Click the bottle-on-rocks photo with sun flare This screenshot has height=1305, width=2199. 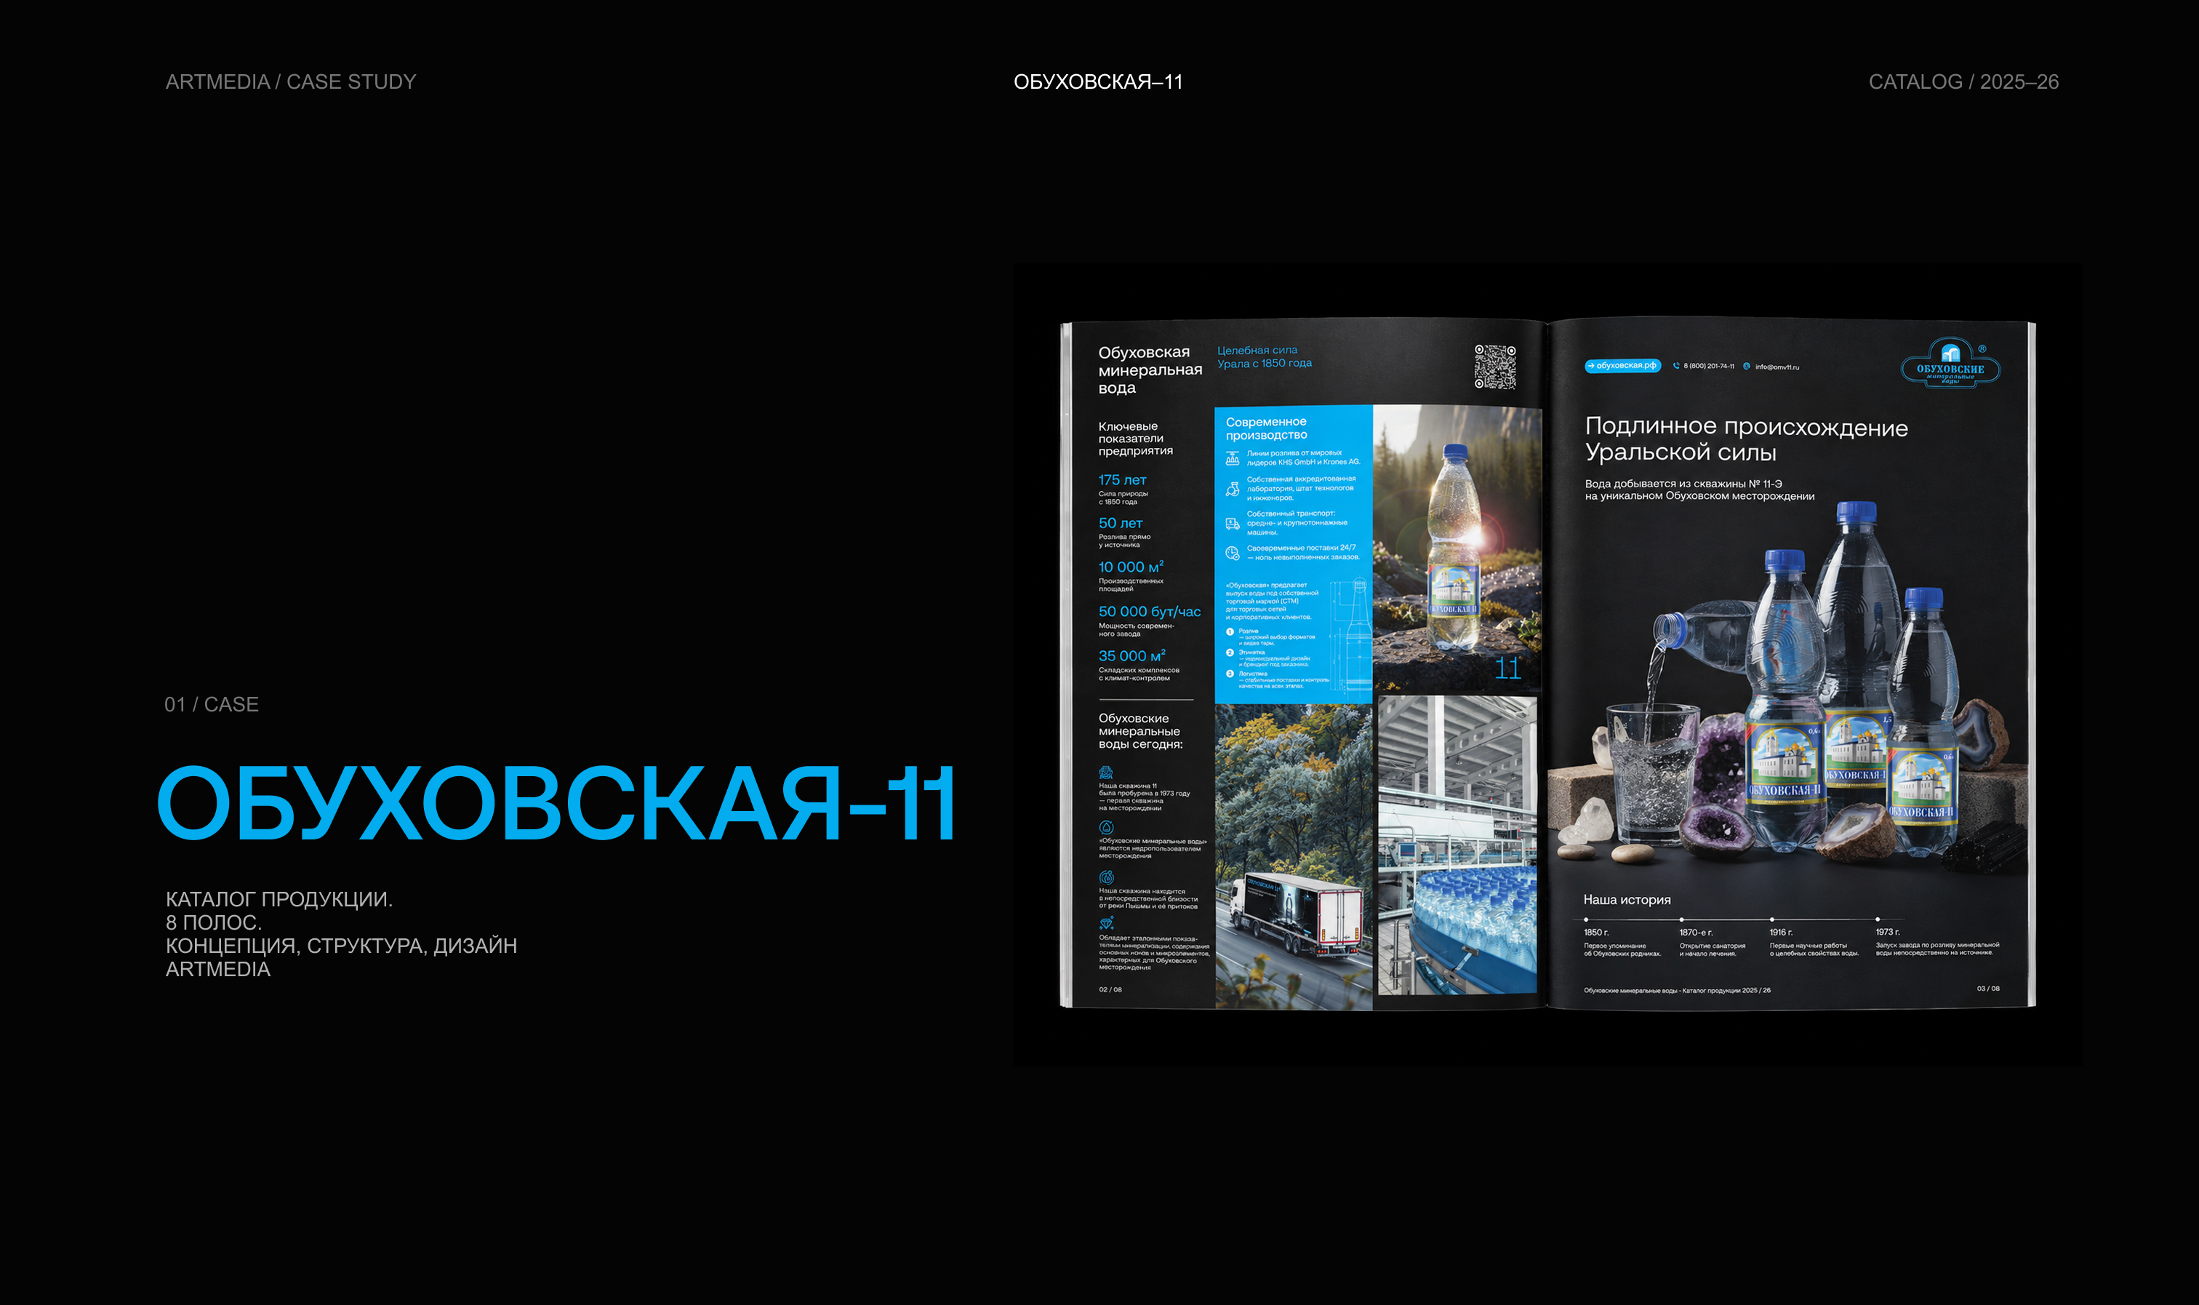click(1457, 548)
